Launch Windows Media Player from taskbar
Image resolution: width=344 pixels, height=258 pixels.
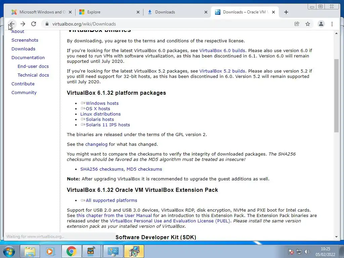pyautogui.click(x=50, y=251)
